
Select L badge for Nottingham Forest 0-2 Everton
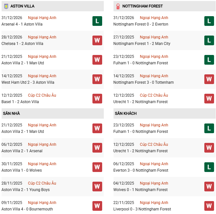point(209,21)
